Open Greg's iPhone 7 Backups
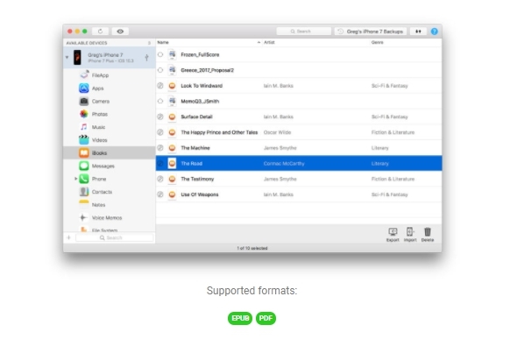Viewport: 510px width, 339px height. (371, 32)
